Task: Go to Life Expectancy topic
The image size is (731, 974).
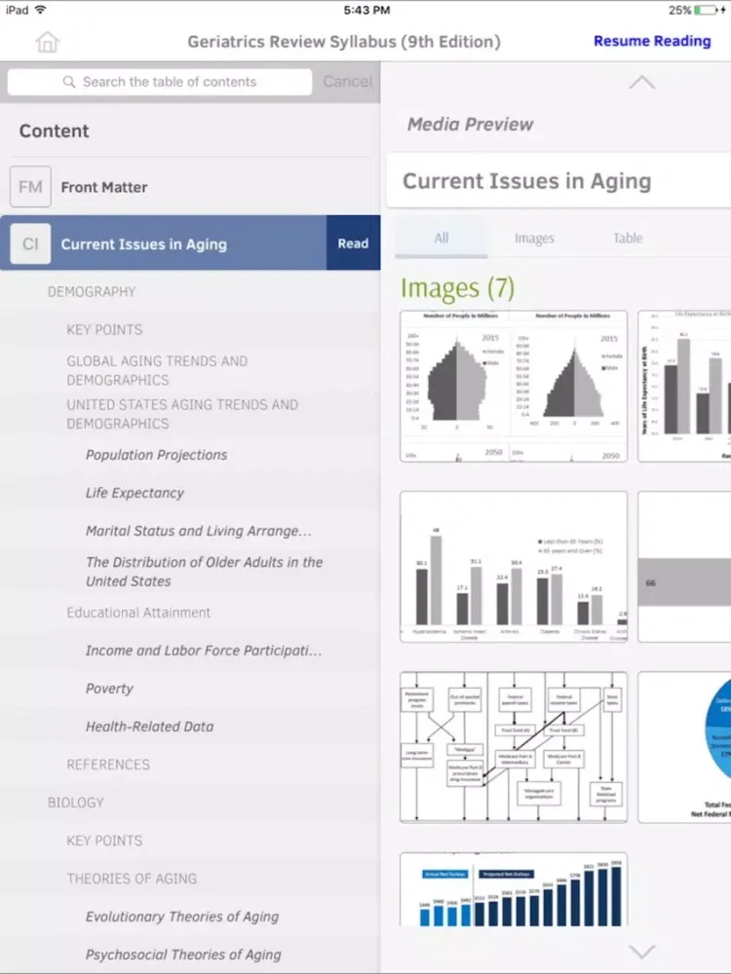Action: [135, 493]
